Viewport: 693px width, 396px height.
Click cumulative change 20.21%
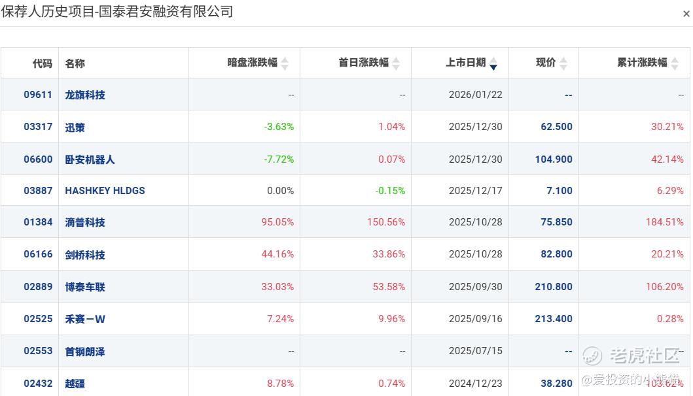(x=667, y=254)
